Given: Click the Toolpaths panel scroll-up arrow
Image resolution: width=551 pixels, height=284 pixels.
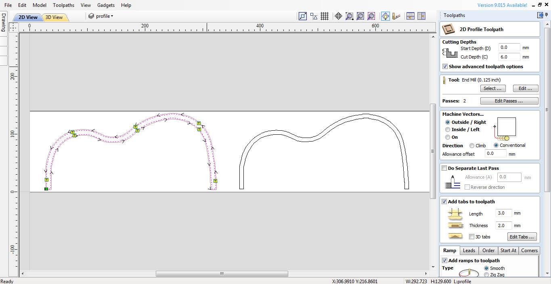Looking at the screenshot, I should (x=547, y=24).
